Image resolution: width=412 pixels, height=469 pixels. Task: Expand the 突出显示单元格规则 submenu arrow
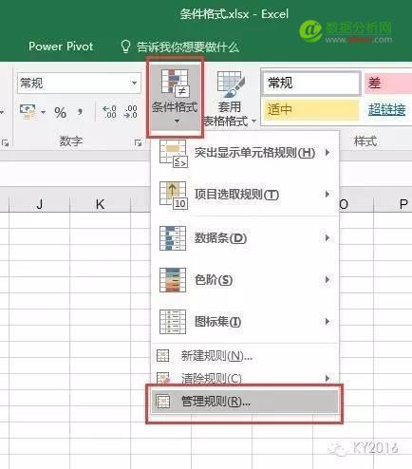(x=328, y=153)
